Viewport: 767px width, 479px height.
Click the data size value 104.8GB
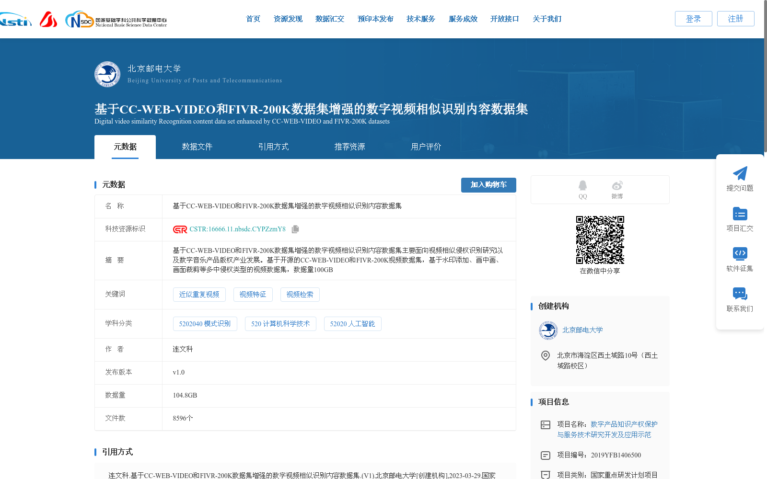tap(185, 395)
